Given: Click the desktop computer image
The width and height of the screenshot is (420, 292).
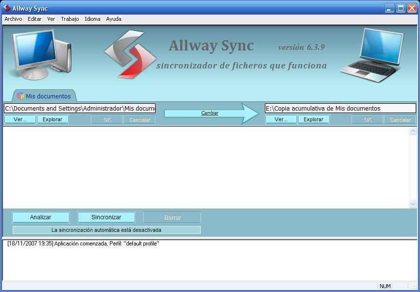Looking at the screenshot, I should tap(40, 55).
